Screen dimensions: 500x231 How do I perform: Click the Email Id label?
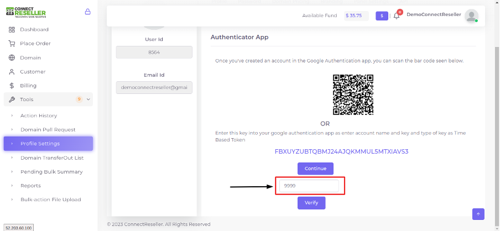[x=154, y=75]
